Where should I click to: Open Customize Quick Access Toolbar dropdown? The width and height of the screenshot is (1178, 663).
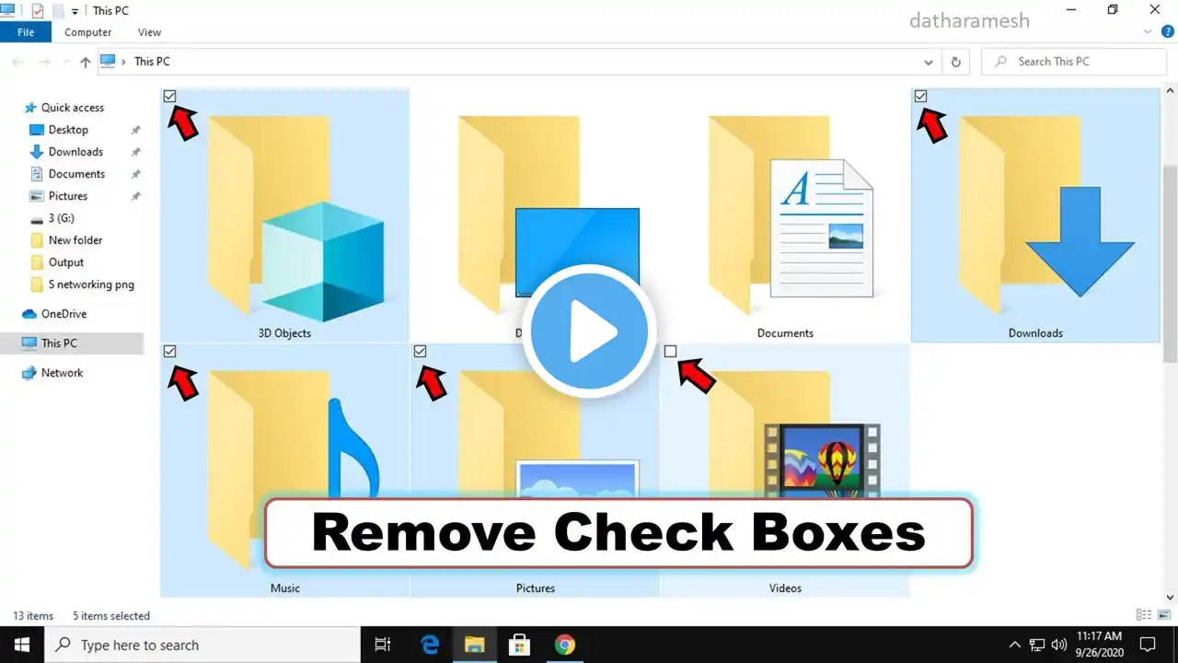75,11
